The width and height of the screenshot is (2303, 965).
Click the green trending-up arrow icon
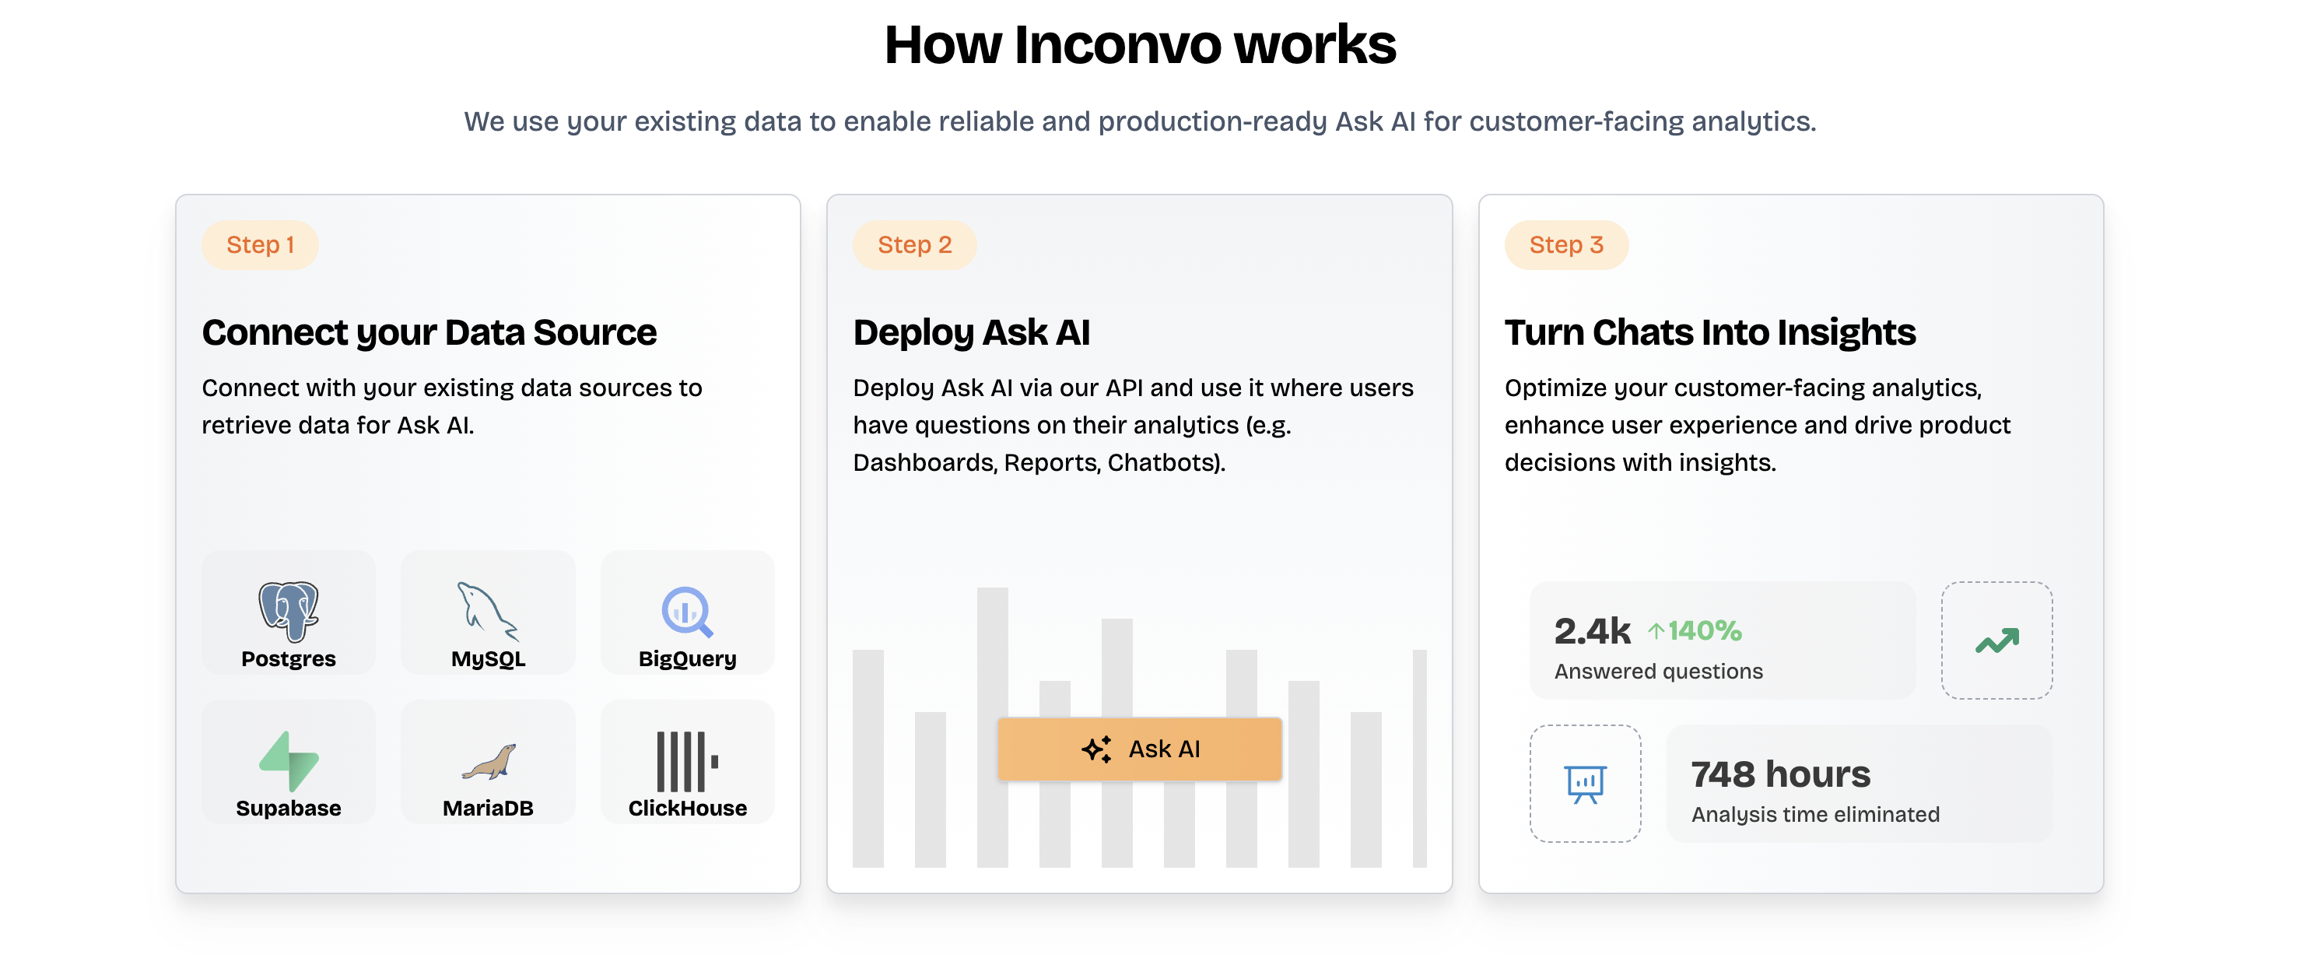(x=1996, y=640)
